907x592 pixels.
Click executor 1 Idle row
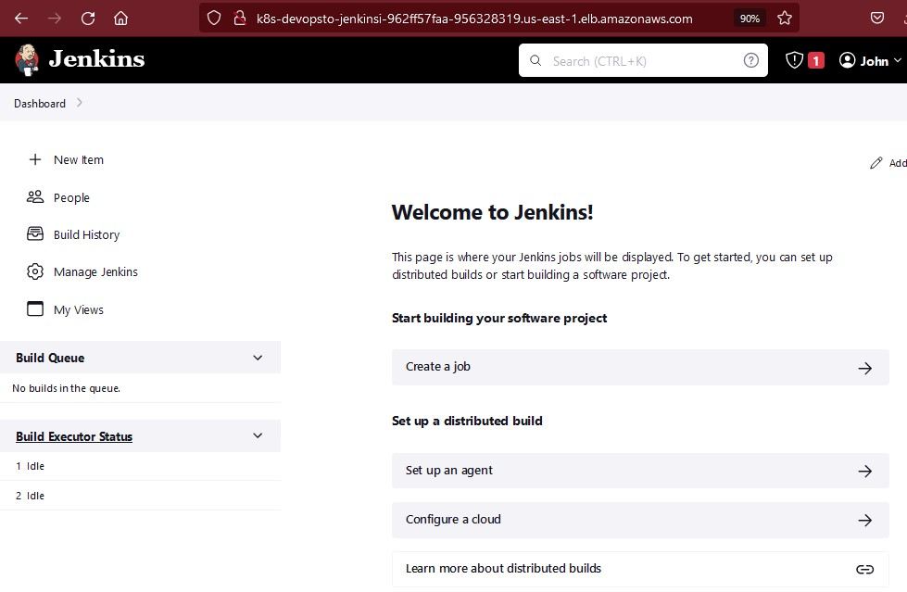140,466
